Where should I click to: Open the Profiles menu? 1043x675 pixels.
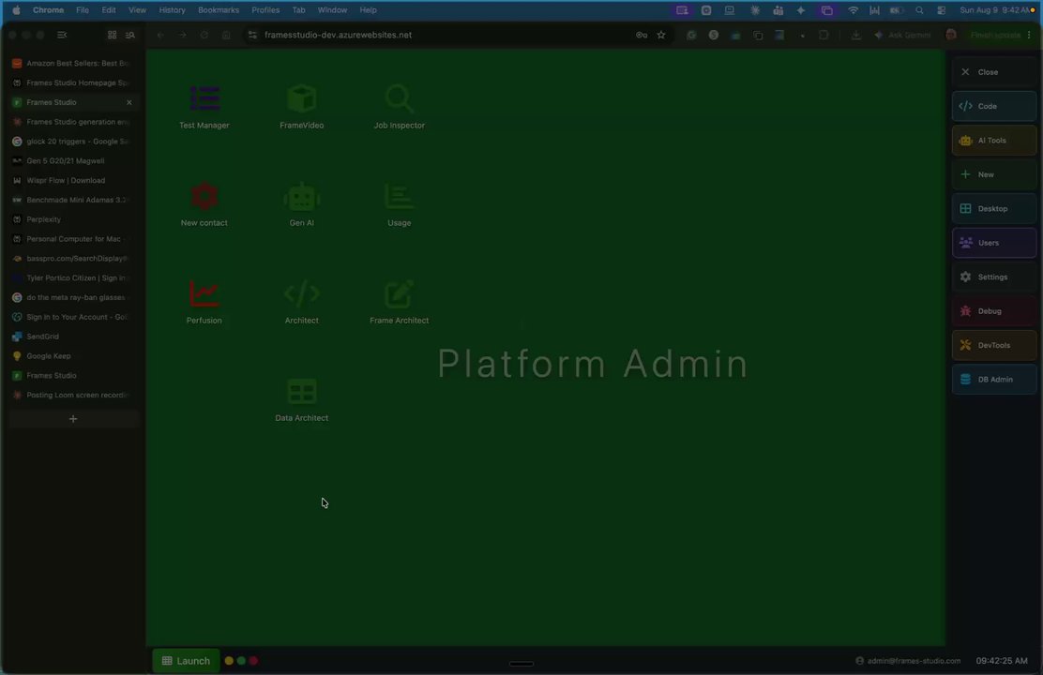(x=265, y=10)
